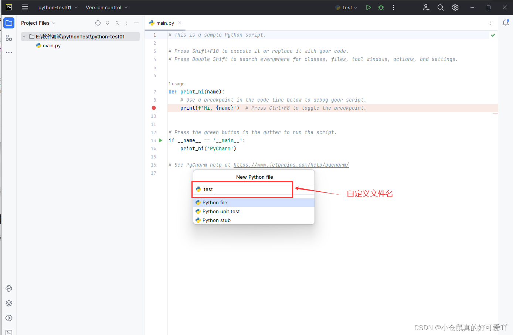Select 'Python file' in the popup list

[x=254, y=202]
